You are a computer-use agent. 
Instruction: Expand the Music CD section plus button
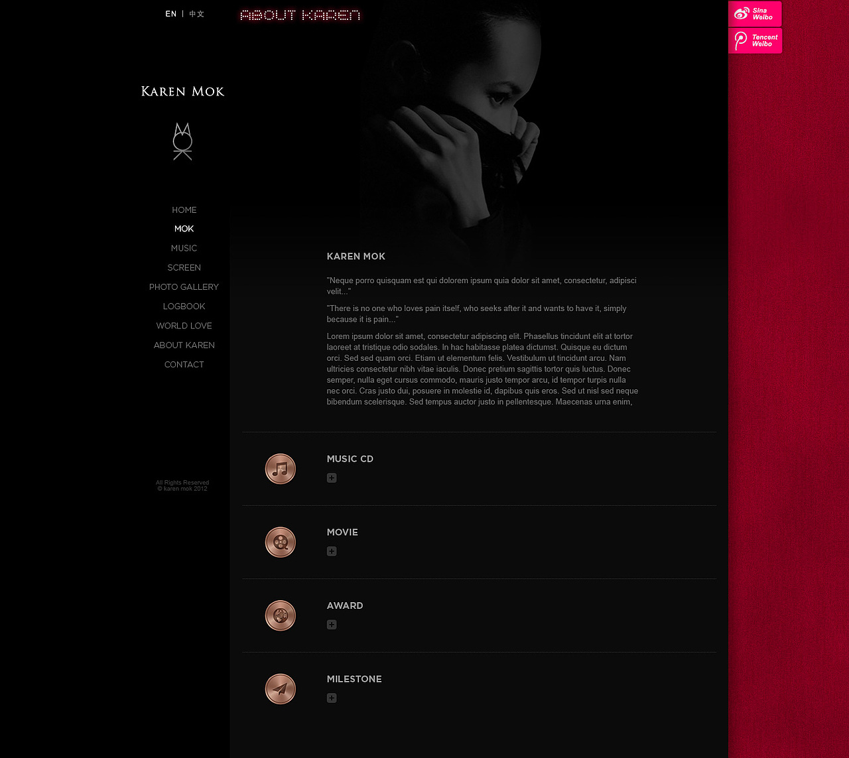point(332,478)
